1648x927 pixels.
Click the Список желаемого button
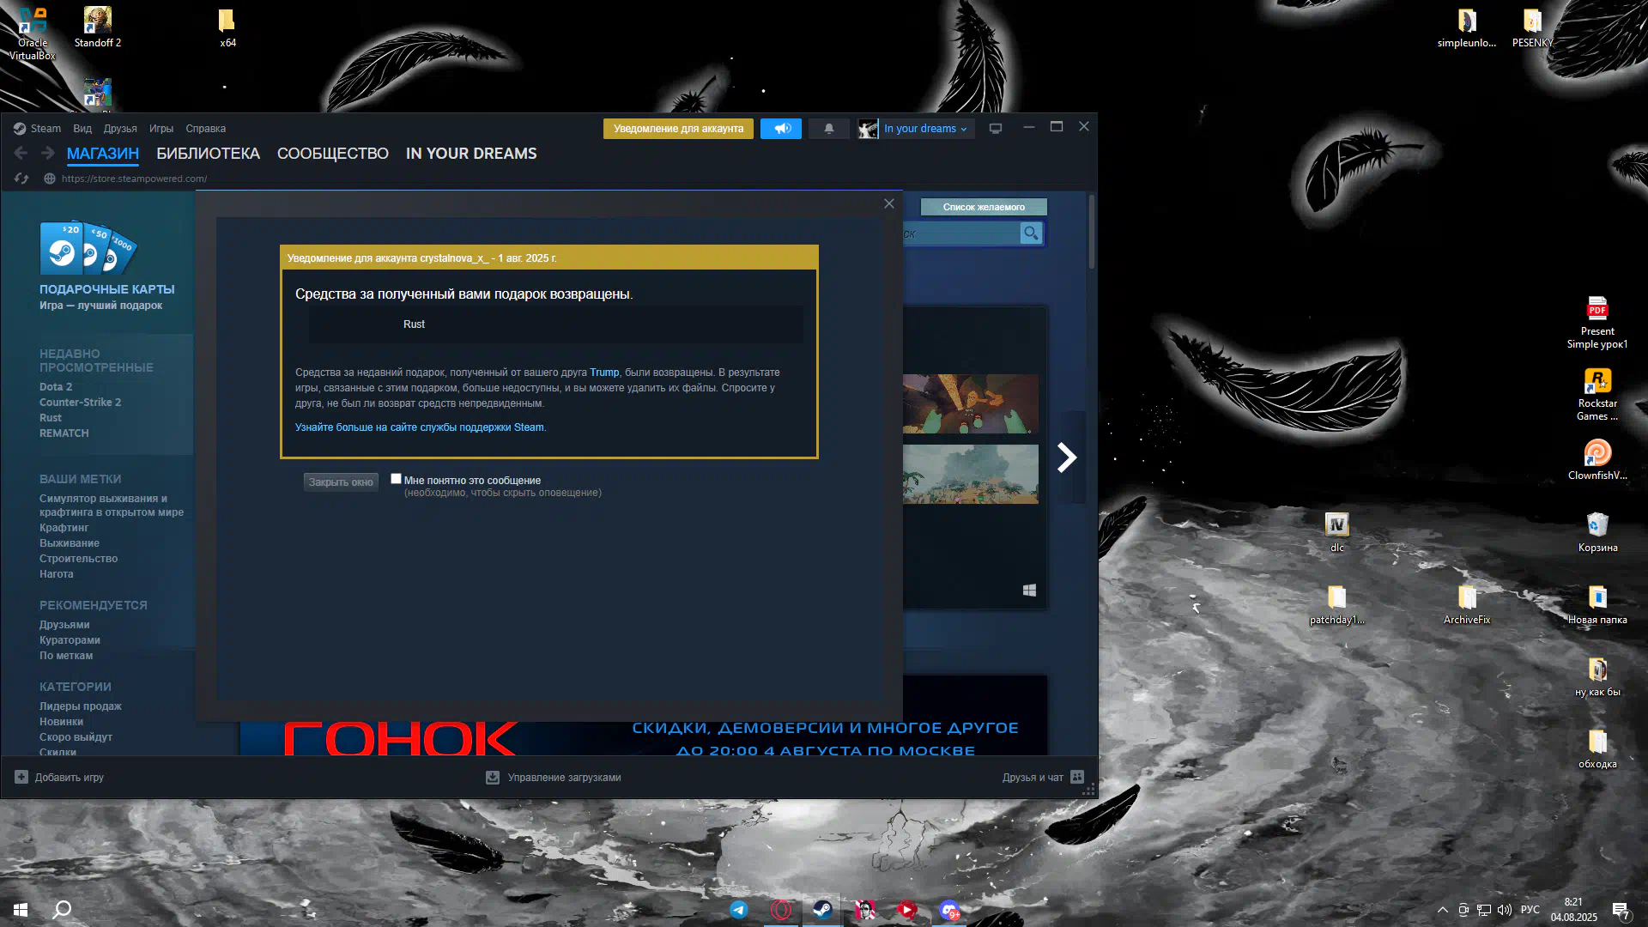pyautogui.click(x=984, y=207)
